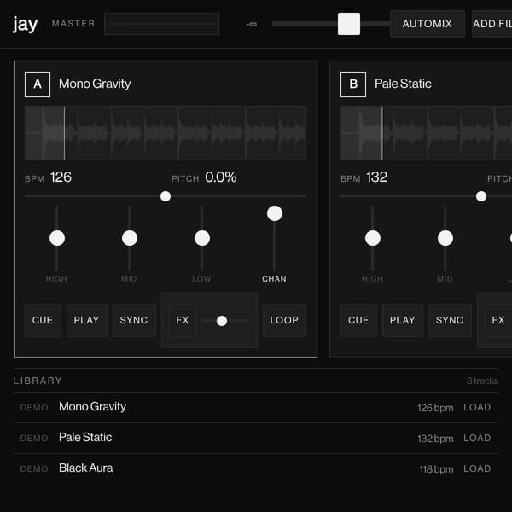Toggle FX on Deck B
The width and height of the screenshot is (512, 512).
(x=498, y=320)
